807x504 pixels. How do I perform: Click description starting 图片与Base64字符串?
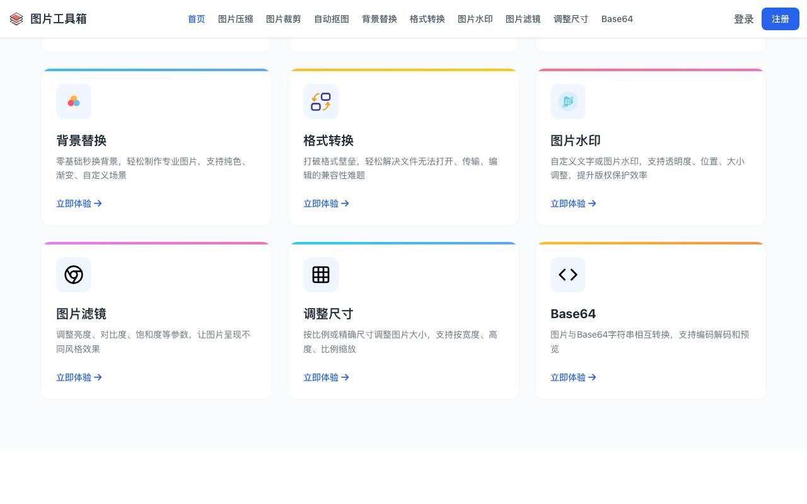click(x=650, y=341)
